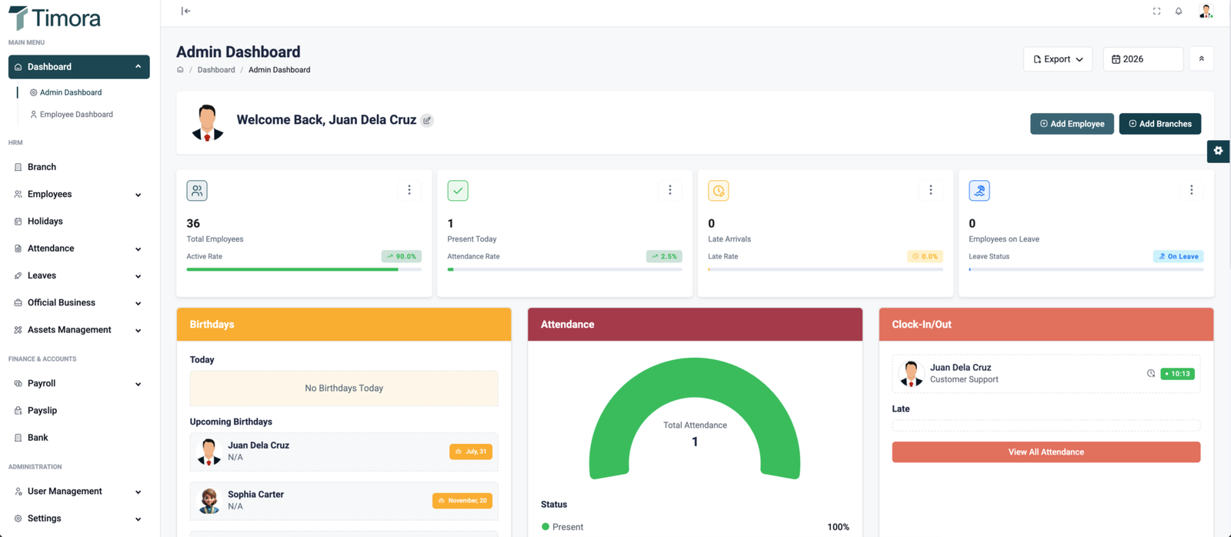Screen dimensions: 1231x537
Task: Open Late Arrivals card three-dot menu
Action: [930, 190]
